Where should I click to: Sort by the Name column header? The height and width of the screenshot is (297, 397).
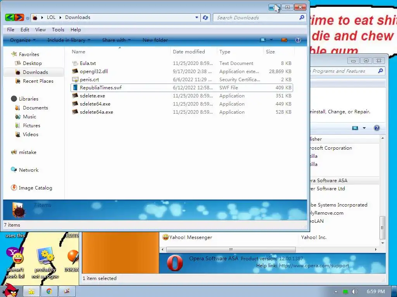78,52
